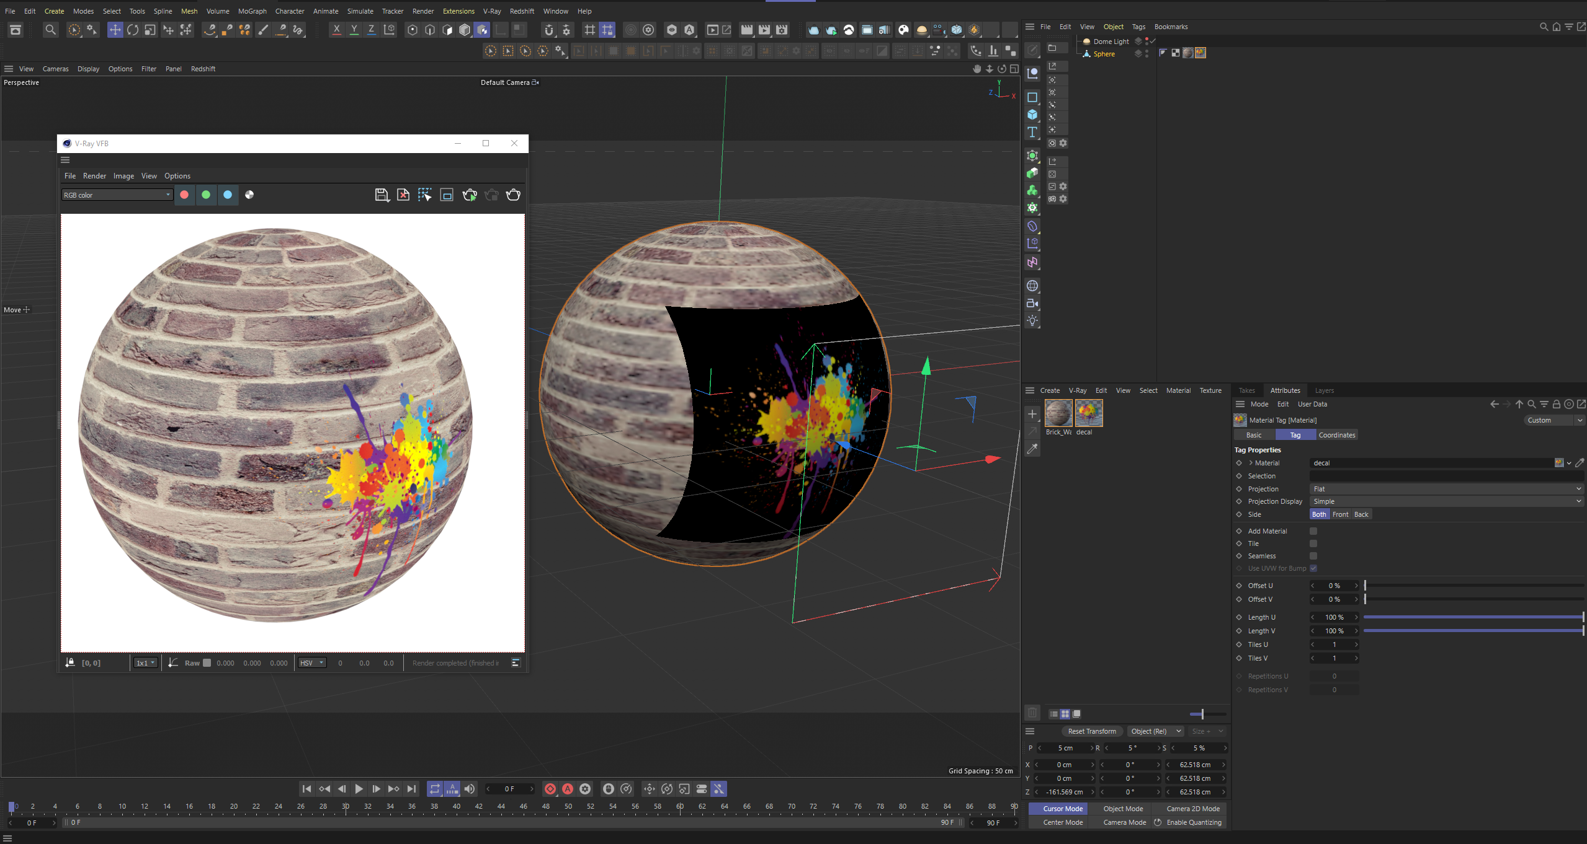1587x844 pixels.
Task: Switch to alpha channel in VFB
Action: click(x=249, y=195)
